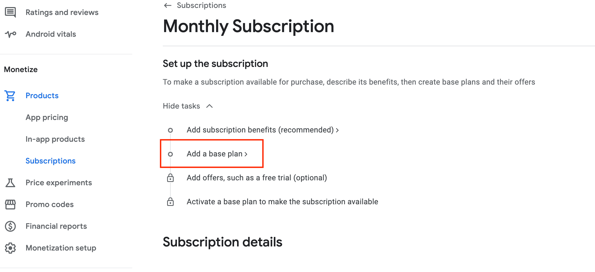Viewport: 595px width, 272px height.
Task: Select the circle marker for Add subscription benefits
Action: [170, 130]
